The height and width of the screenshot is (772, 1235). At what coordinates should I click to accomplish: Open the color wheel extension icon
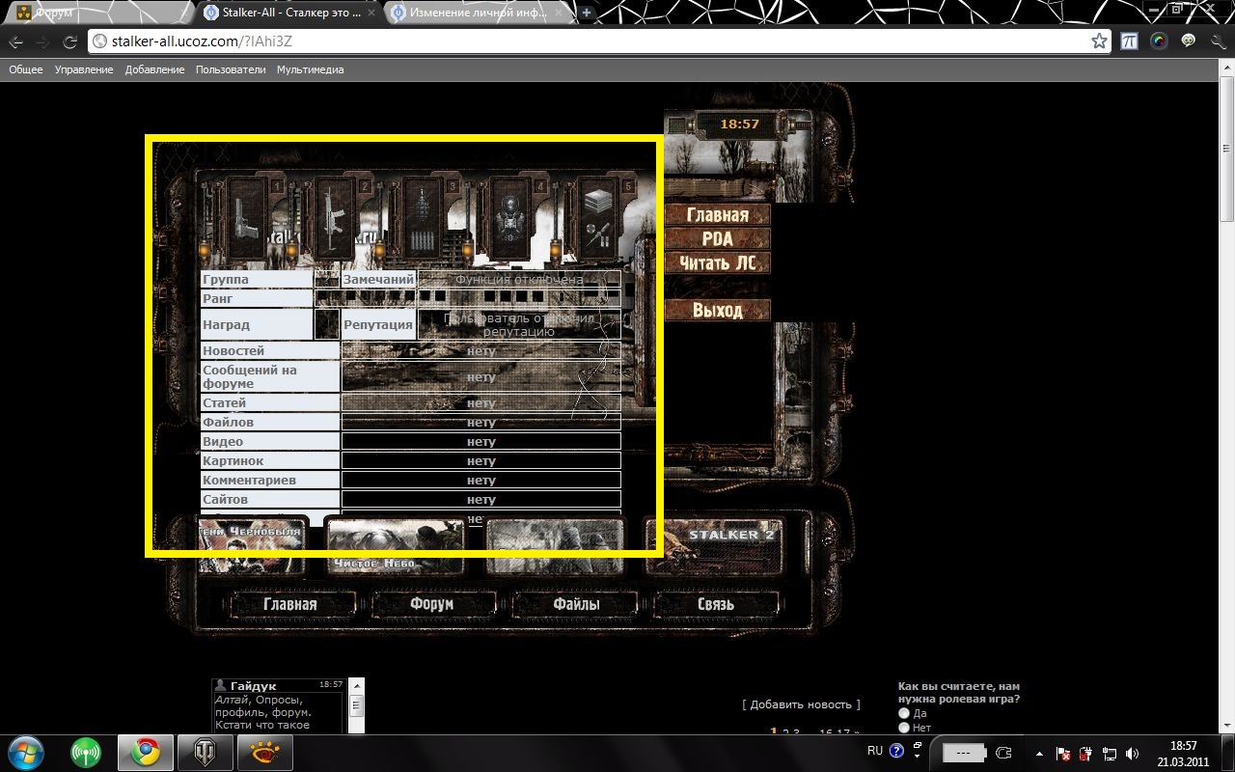click(1159, 41)
